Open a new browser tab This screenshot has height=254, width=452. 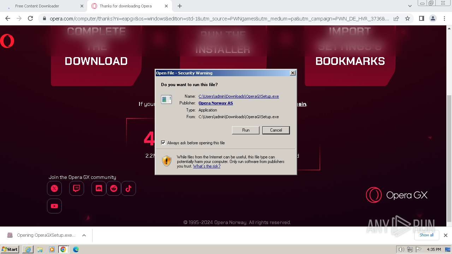pyautogui.click(x=180, y=6)
